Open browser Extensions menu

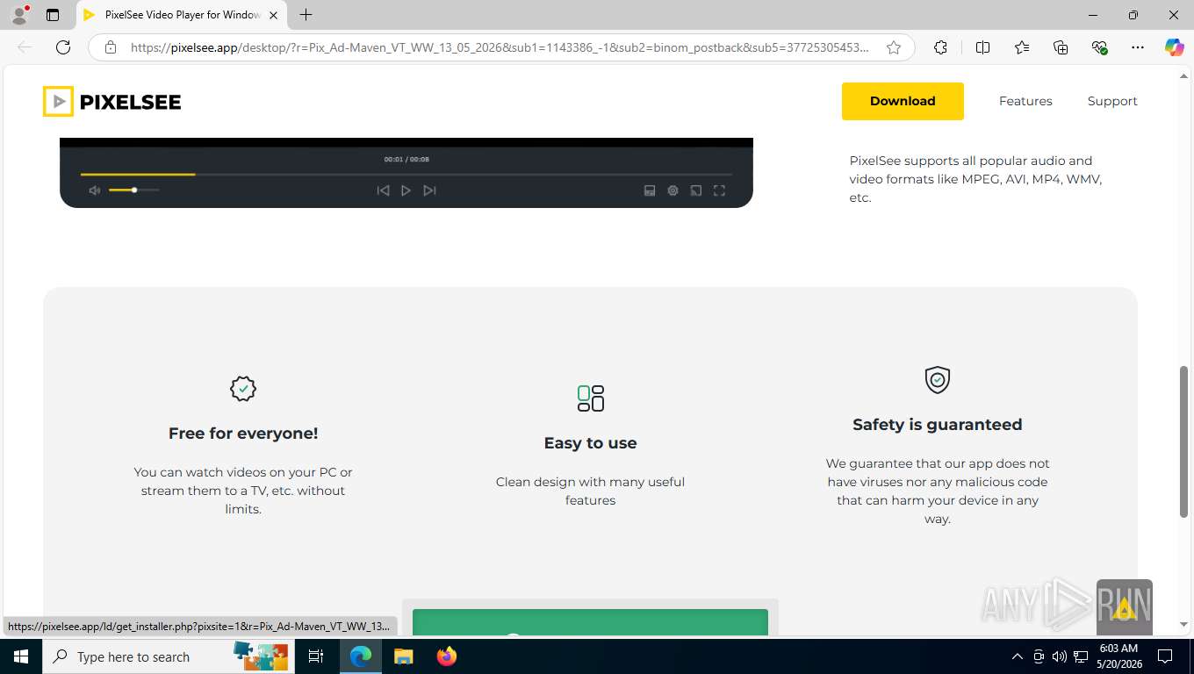(940, 47)
